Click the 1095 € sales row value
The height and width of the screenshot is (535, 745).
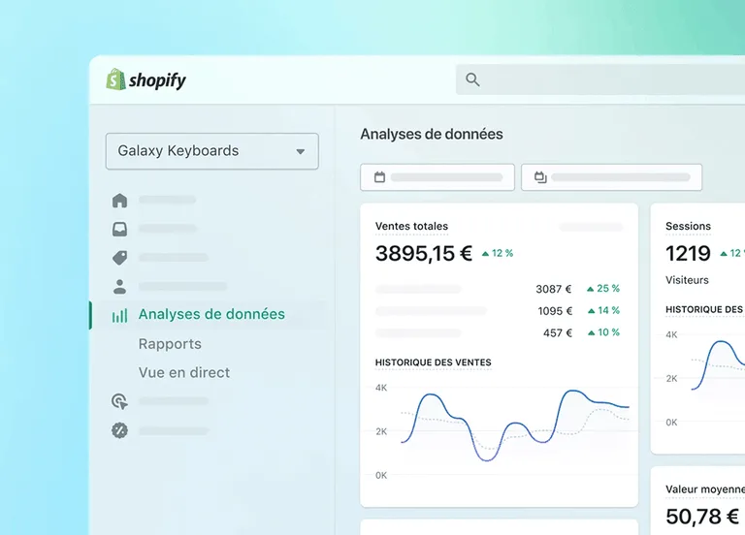pyautogui.click(x=555, y=311)
